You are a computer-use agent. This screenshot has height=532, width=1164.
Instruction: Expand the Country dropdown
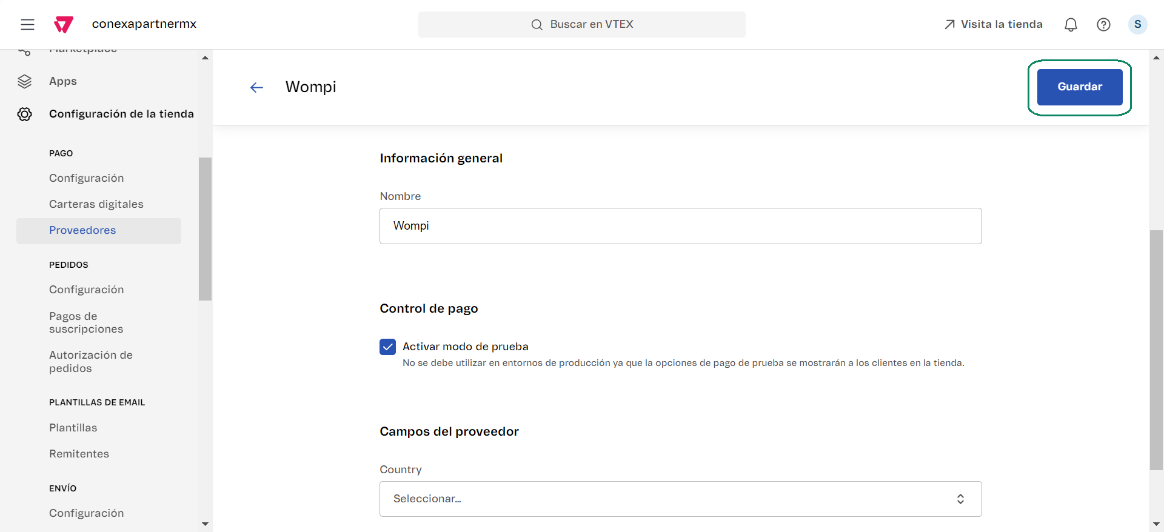(x=680, y=499)
